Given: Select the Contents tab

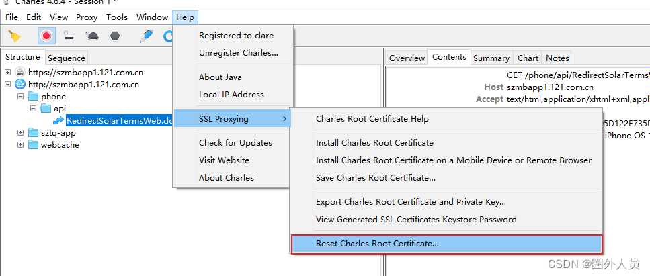Looking at the screenshot, I should (450, 57).
